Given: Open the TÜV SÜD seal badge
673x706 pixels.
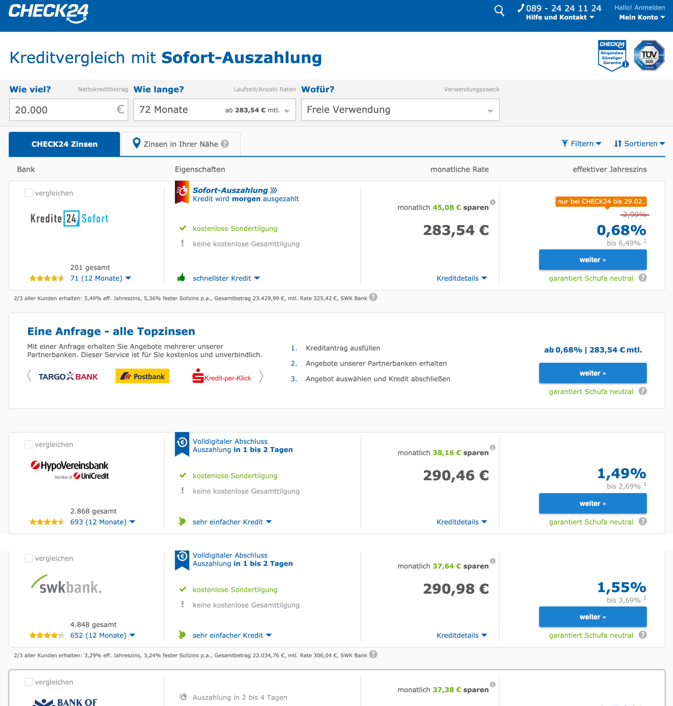Looking at the screenshot, I should coord(649,56).
